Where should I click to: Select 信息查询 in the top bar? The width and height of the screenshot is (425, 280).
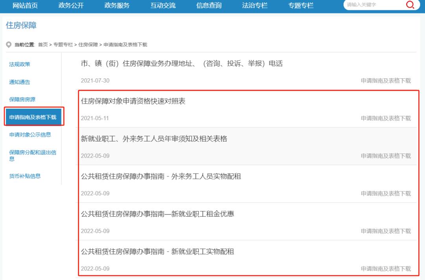point(209,5)
